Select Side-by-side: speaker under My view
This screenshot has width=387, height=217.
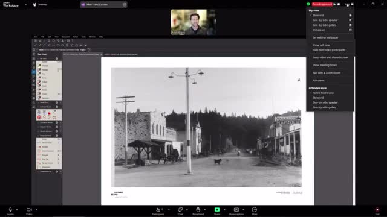[330, 20]
